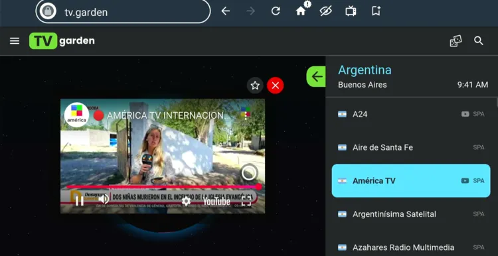The width and height of the screenshot is (498, 256).
Task: Close the video player with red X
Action: click(276, 86)
